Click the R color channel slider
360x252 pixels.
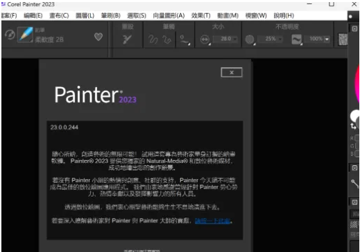click(x=357, y=138)
